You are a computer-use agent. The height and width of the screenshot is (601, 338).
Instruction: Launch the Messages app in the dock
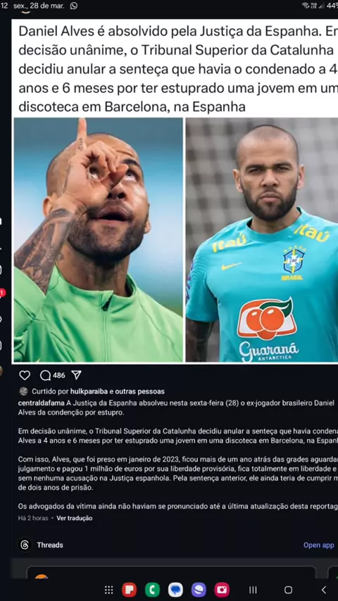[x=175, y=590]
